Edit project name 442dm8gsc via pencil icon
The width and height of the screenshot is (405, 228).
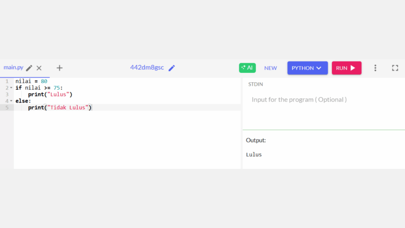tap(172, 68)
